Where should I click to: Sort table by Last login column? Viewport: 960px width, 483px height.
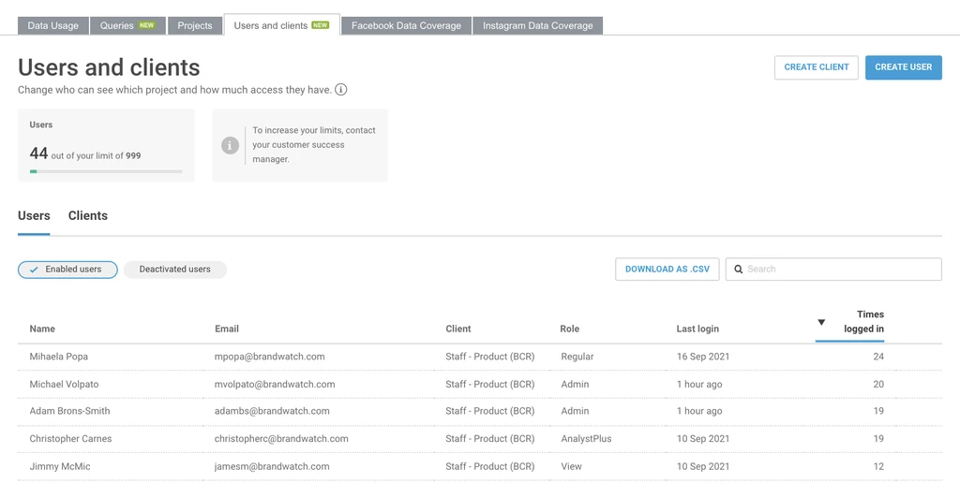pyautogui.click(x=697, y=329)
